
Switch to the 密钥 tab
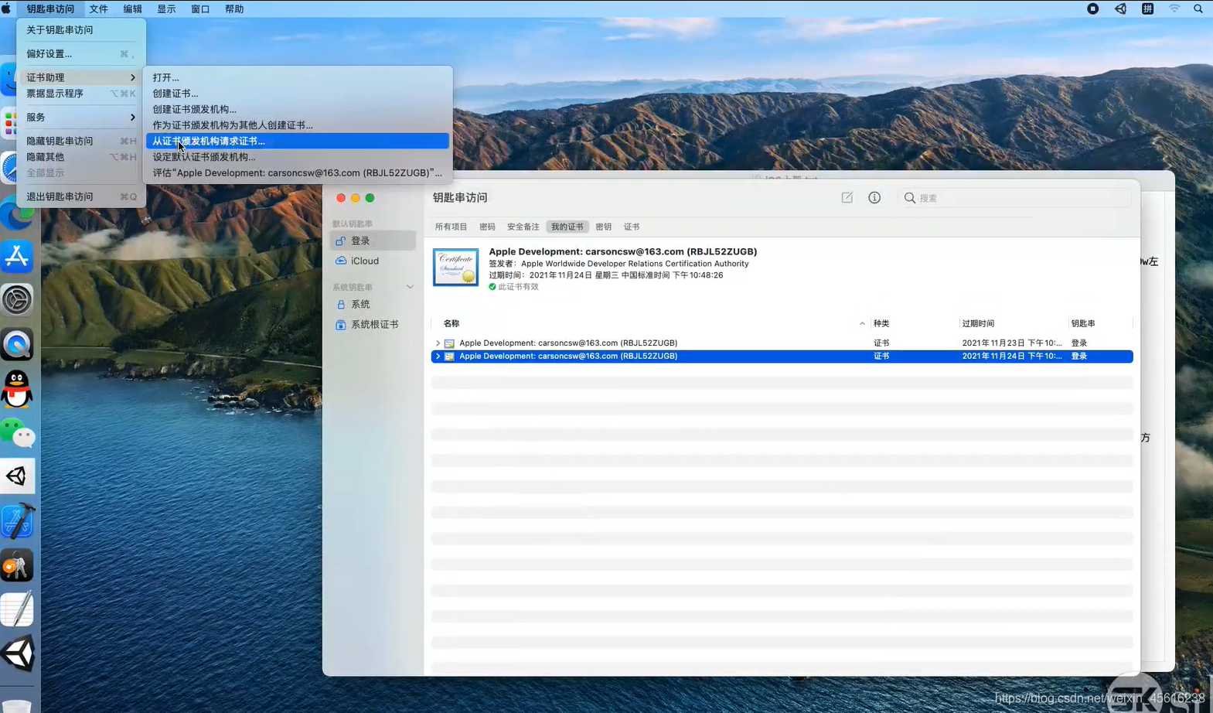click(603, 227)
